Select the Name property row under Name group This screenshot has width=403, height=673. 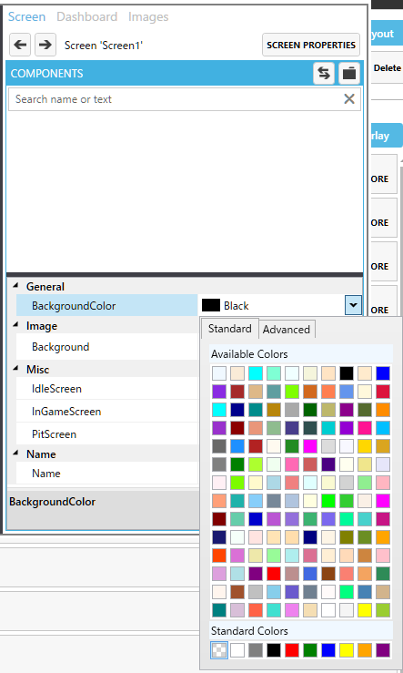pos(106,473)
